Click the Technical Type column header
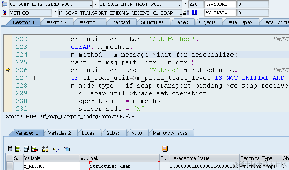 (261, 158)
